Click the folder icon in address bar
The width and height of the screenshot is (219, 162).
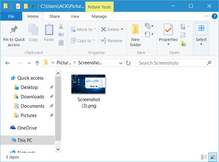point(46,63)
